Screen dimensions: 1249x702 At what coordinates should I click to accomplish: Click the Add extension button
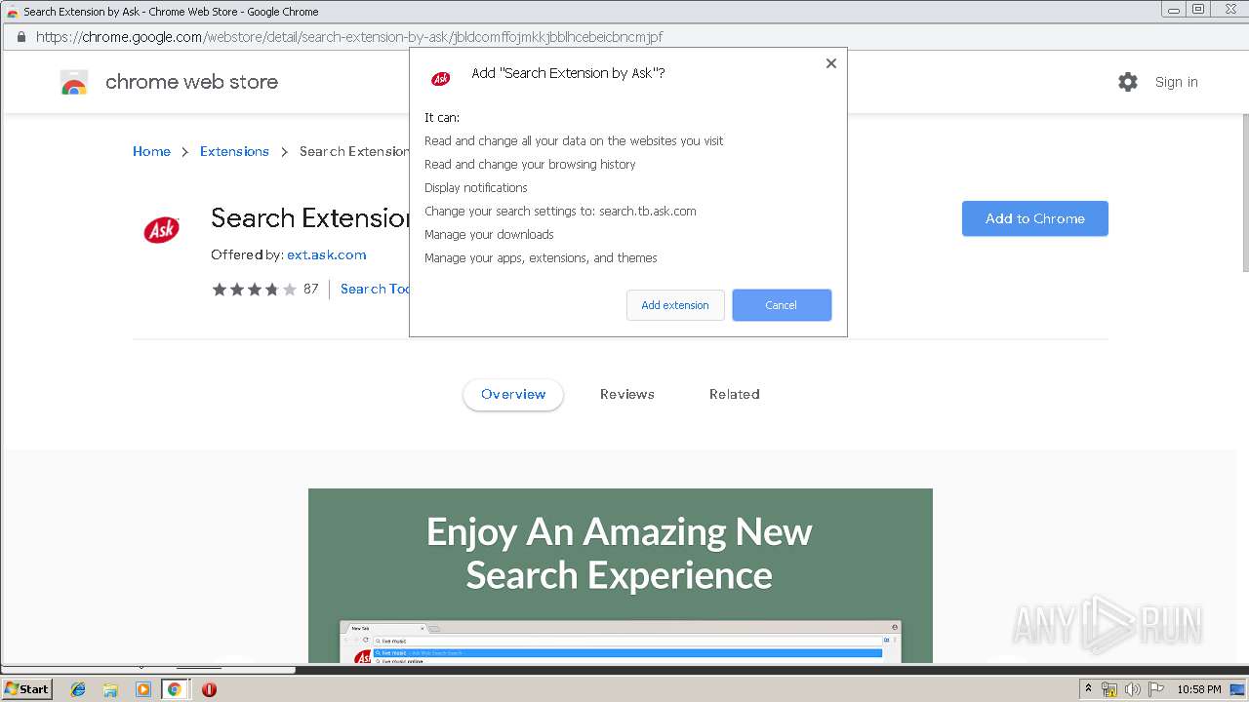[x=675, y=305]
